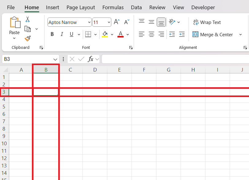This screenshot has height=180, width=249.
Task: Select column header C
Action: click(70, 70)
